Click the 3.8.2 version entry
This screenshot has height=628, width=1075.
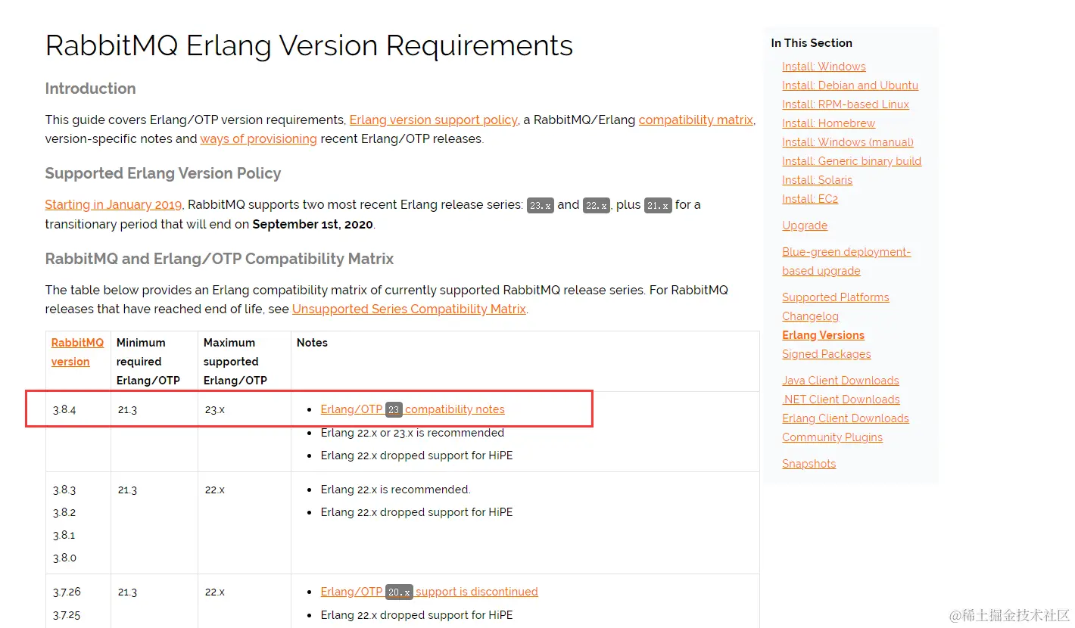click(64, 512)
